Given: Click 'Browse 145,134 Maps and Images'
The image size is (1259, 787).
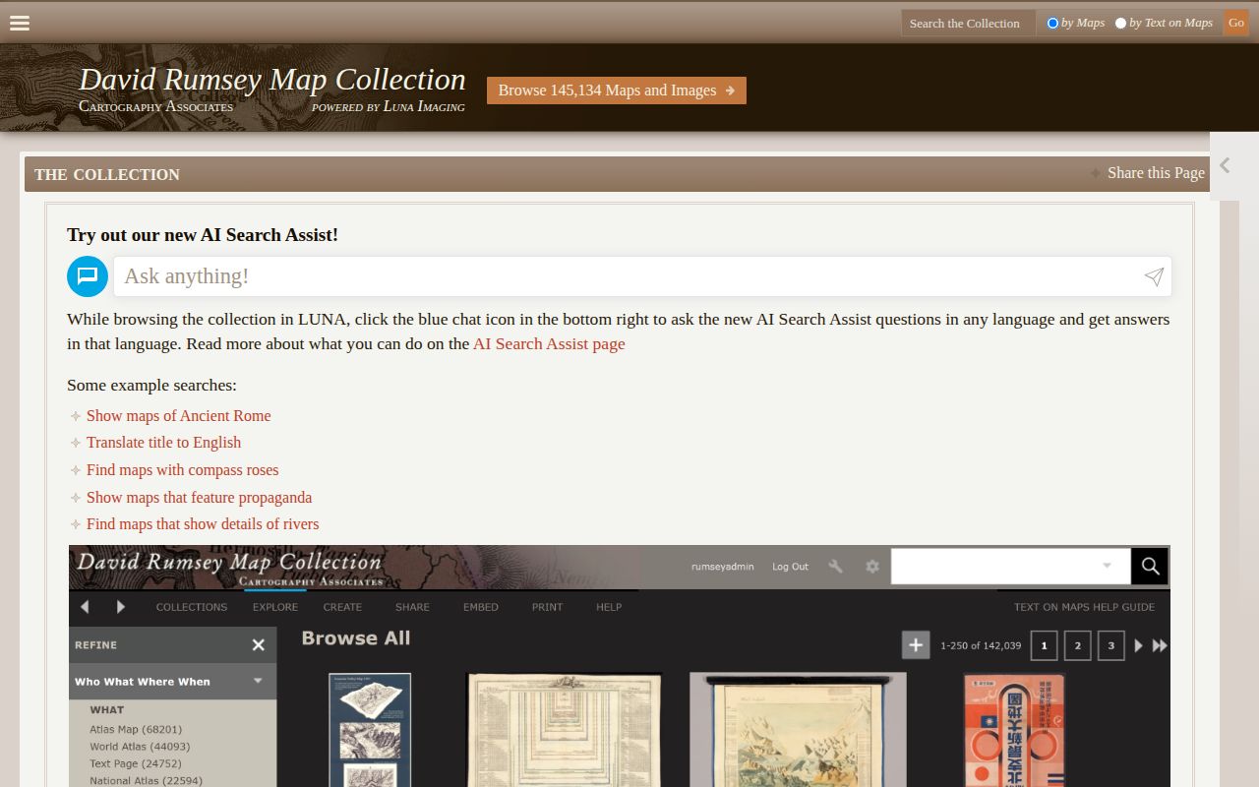Looking at the screenshot, I should click(x=616, y=90).
